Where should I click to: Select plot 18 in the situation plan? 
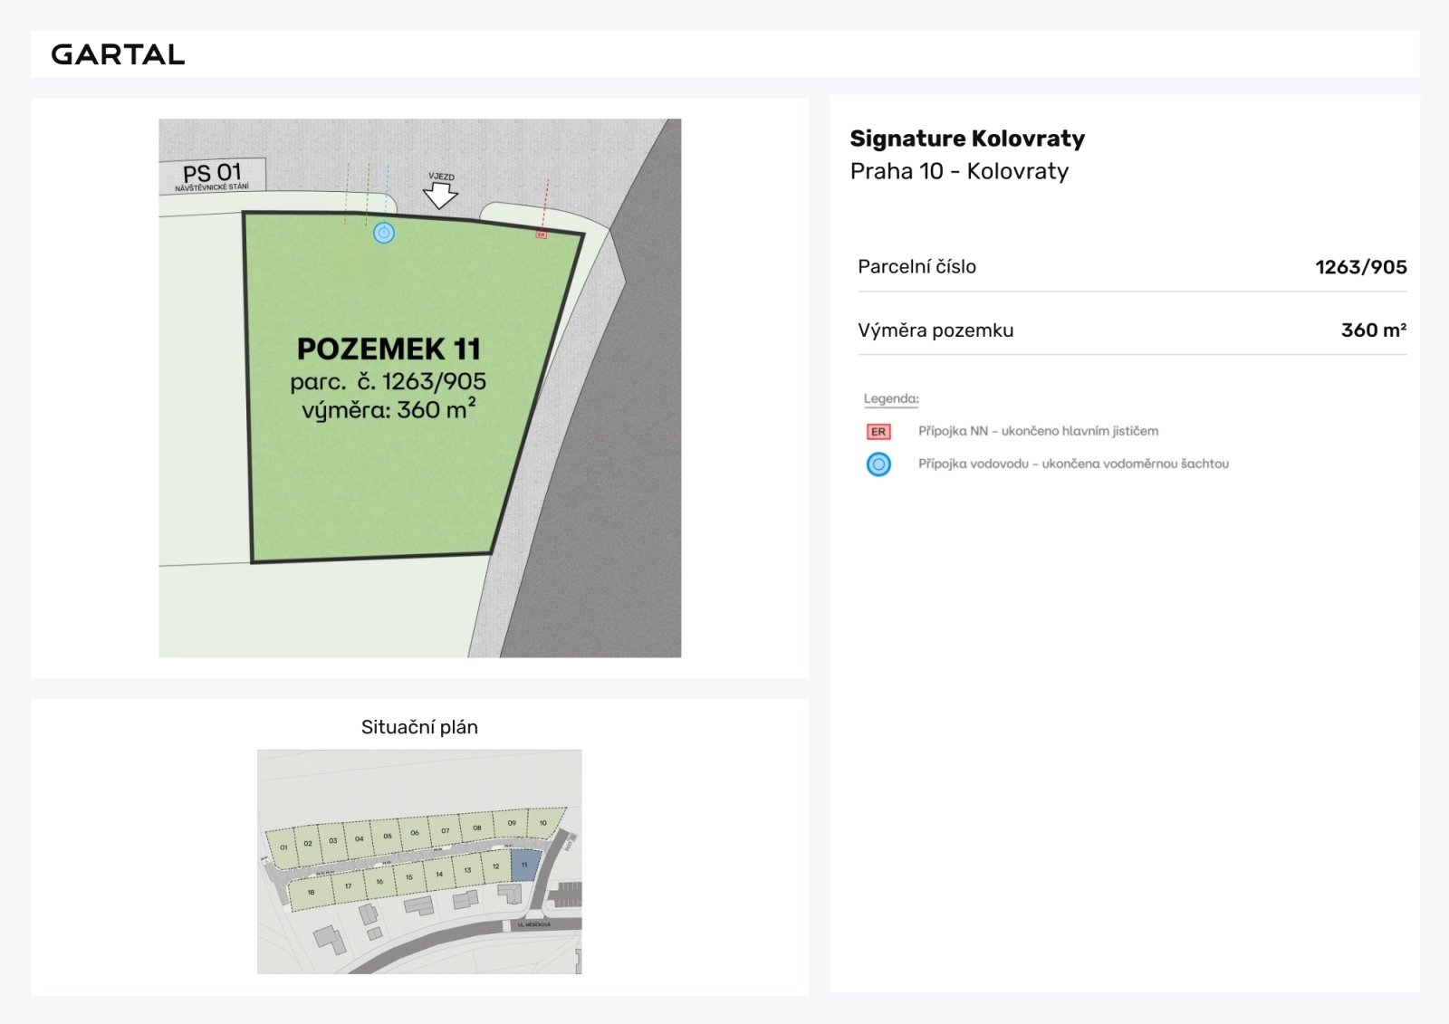point(311,893)
